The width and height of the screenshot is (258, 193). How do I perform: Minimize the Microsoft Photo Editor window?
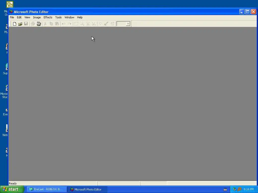pos(242,12)
